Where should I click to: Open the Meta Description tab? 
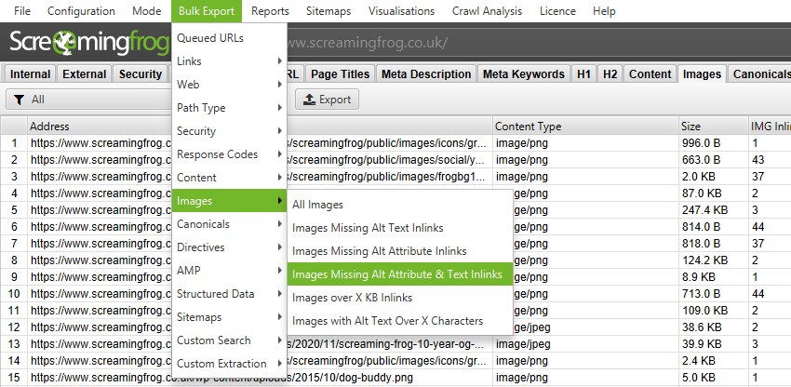[x=428, y=74]
